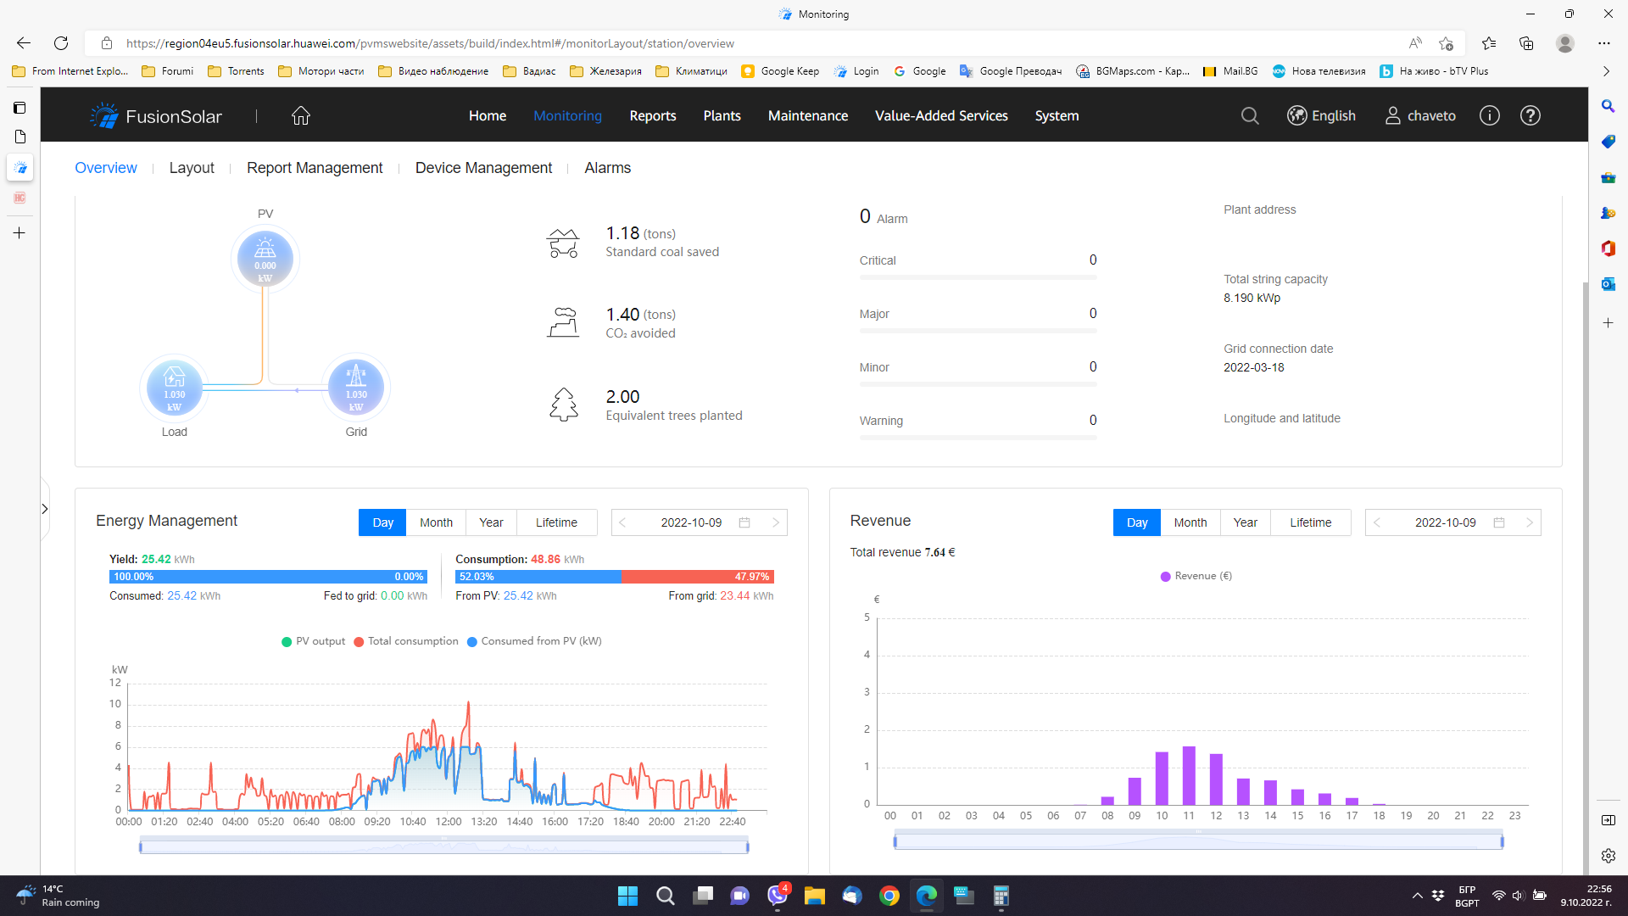Open the Energy Management calendar icon

pyautogui.click(x=744, y=522)
